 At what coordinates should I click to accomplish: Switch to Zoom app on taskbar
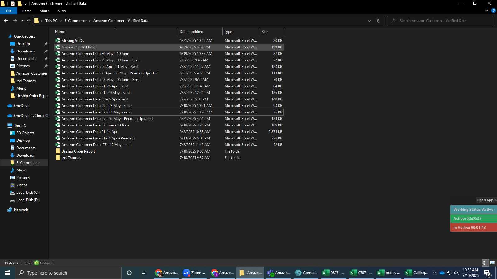click(x=194, y=273)
